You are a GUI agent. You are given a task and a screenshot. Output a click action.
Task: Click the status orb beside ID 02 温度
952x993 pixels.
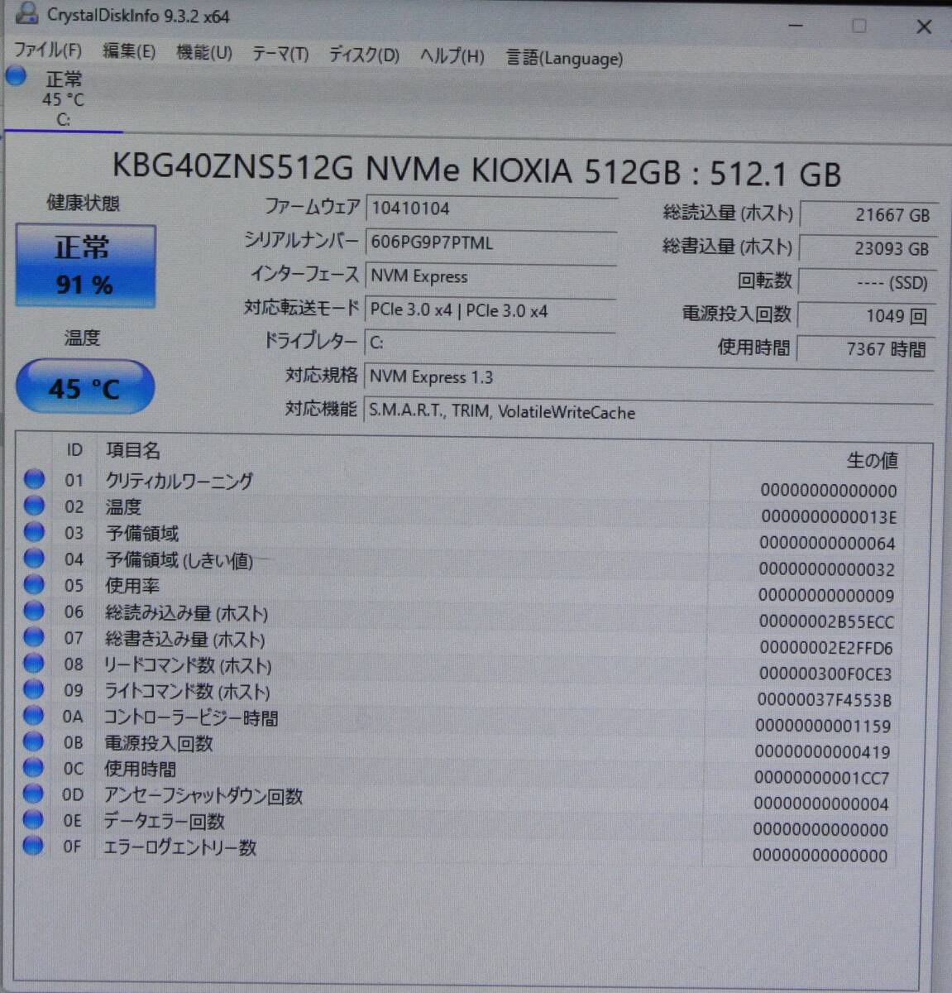[x=34, y=506]
